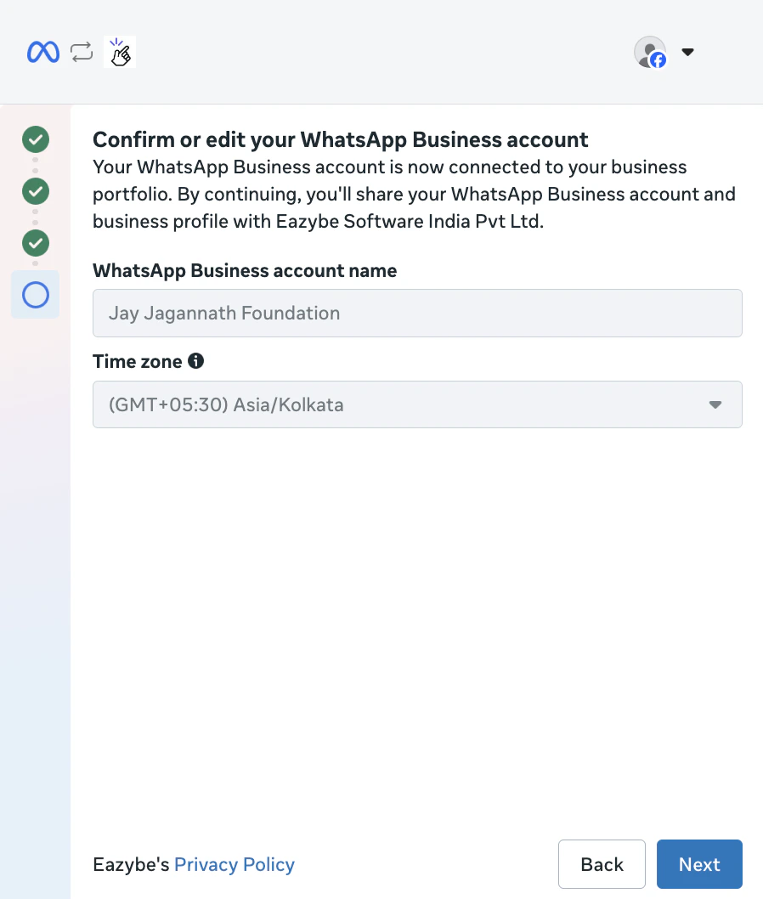Image resolution: width=763 pixels, height=899 pixels.
Task: Open Eazybe's Privacy Policy link
Action: point(234,864)
